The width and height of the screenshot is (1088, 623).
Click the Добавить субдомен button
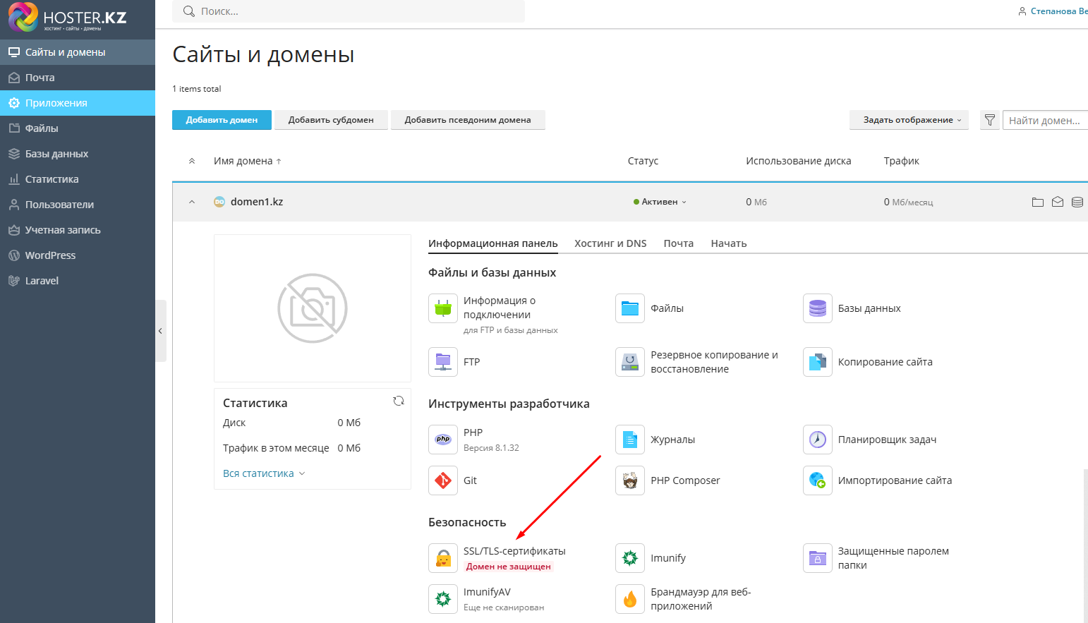pos(331,120)
